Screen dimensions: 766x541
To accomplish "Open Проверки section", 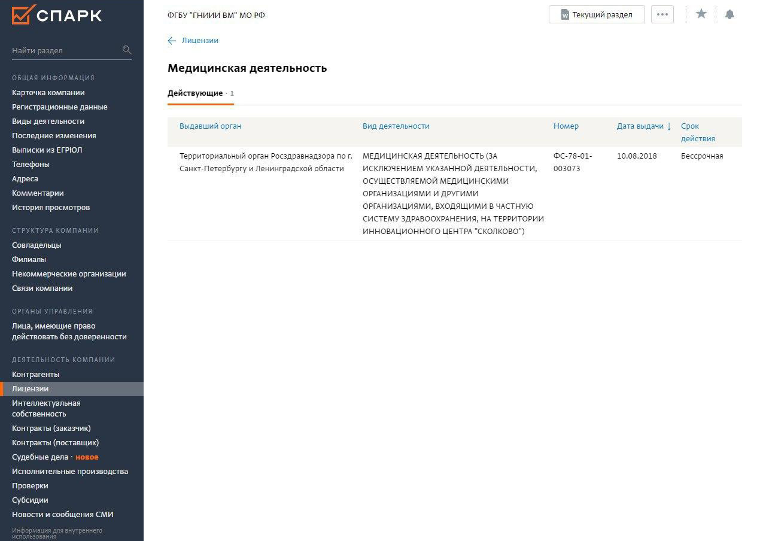I will (x=30, y=486).
